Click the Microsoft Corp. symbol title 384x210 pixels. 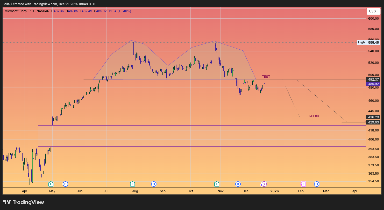pos(16,11)
